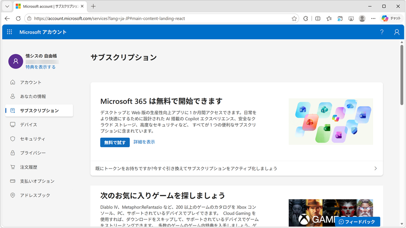Click the scrollbar down arrow

pos(402,224)
